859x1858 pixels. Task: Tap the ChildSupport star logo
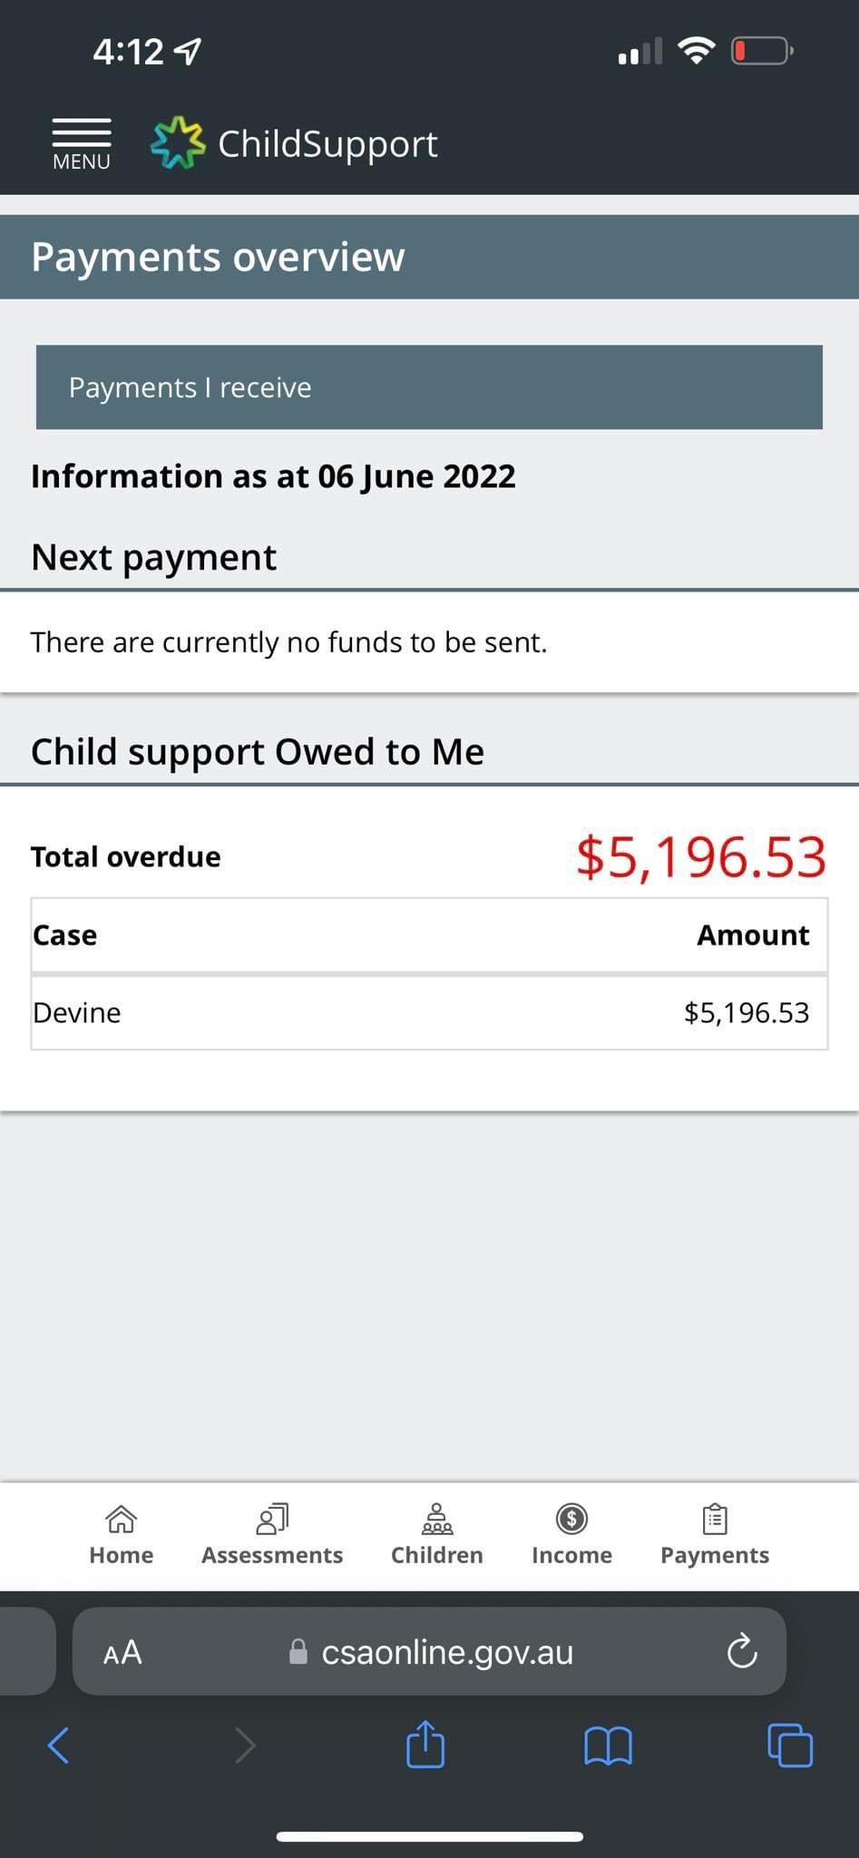[x=178, y=143]
